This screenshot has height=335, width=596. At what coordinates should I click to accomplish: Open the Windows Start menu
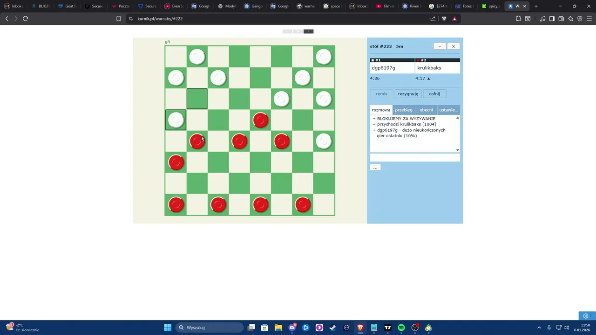(168, 328)
